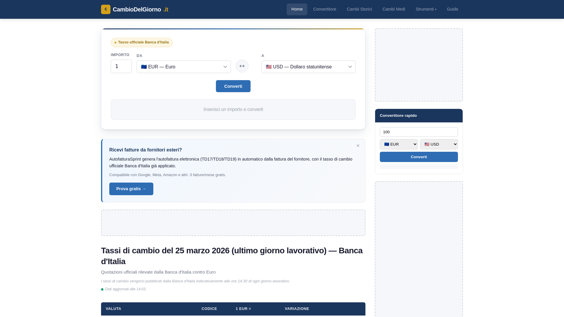564x317 pixels.
Task: Go to Convertitore page
Action: coord(325,9)
